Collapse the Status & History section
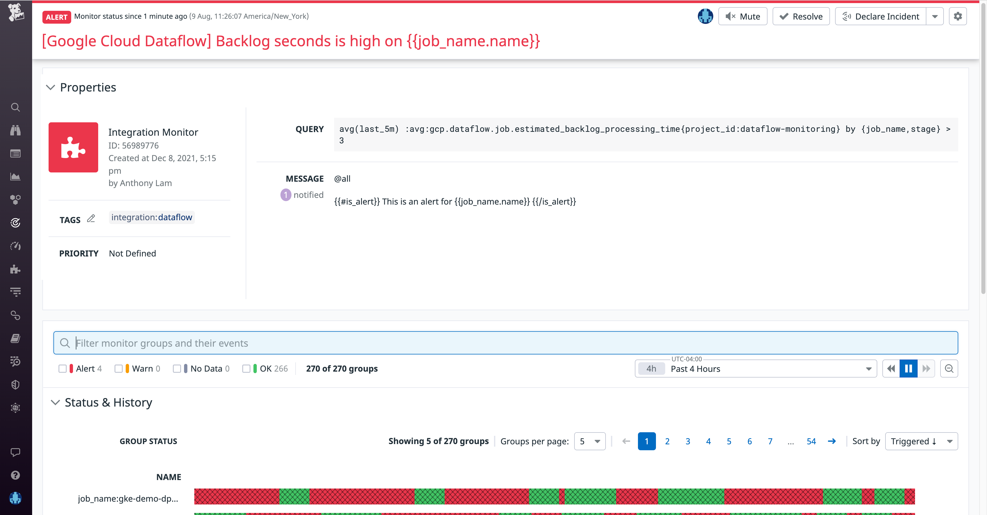The image size is (987, 515). click(x=55, y=402)
